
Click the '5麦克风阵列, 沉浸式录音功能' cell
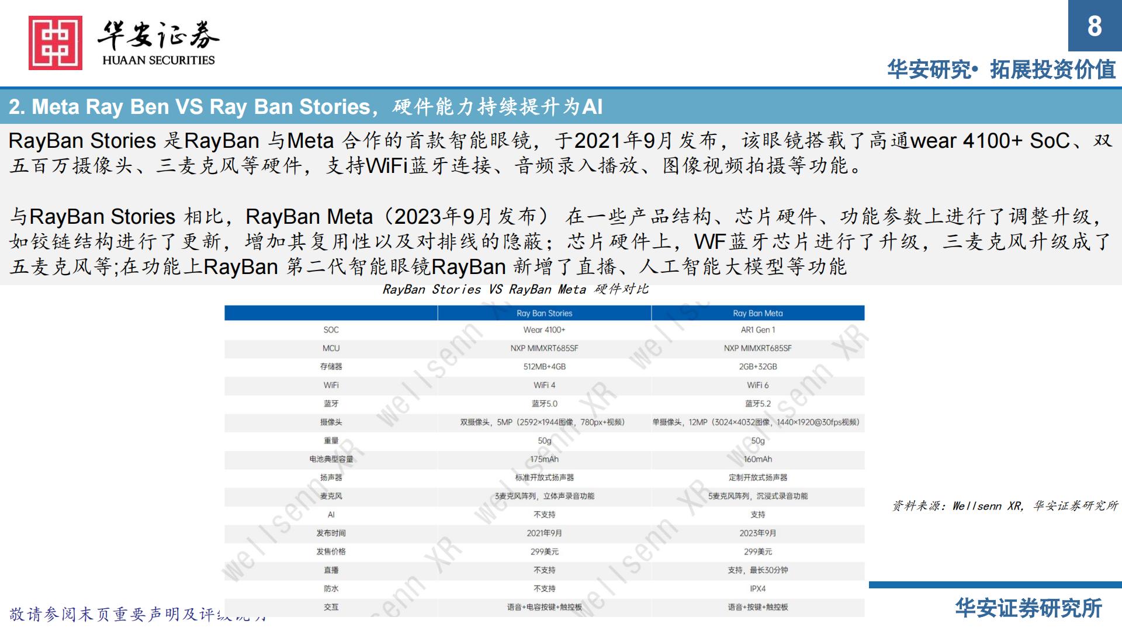point(758,496)
